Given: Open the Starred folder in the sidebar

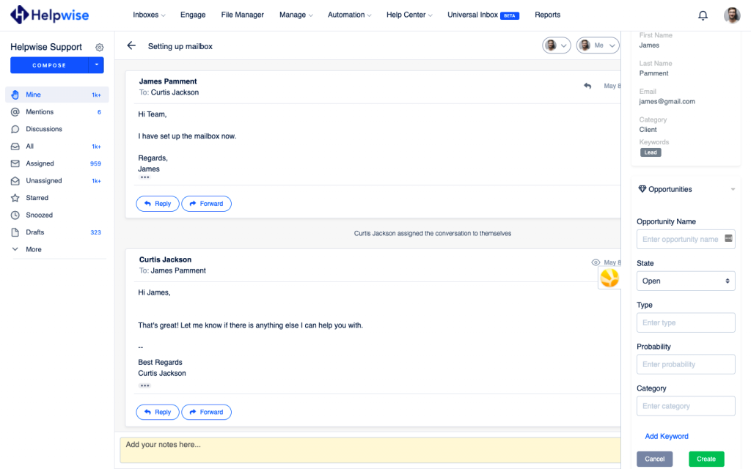Looking at the screenshot, I should pos(37,198).
